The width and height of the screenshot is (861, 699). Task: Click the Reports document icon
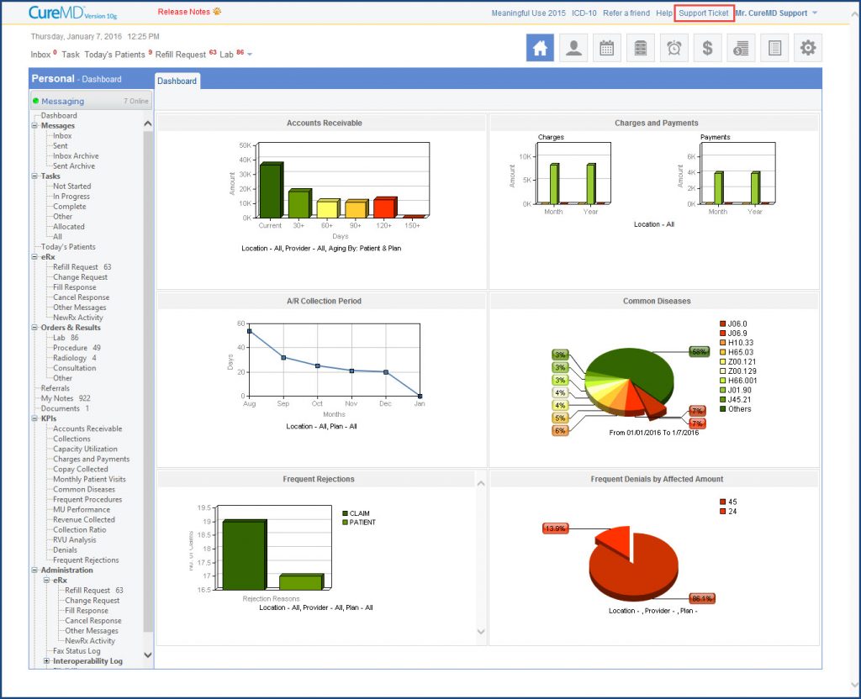[x=774, y=48]
